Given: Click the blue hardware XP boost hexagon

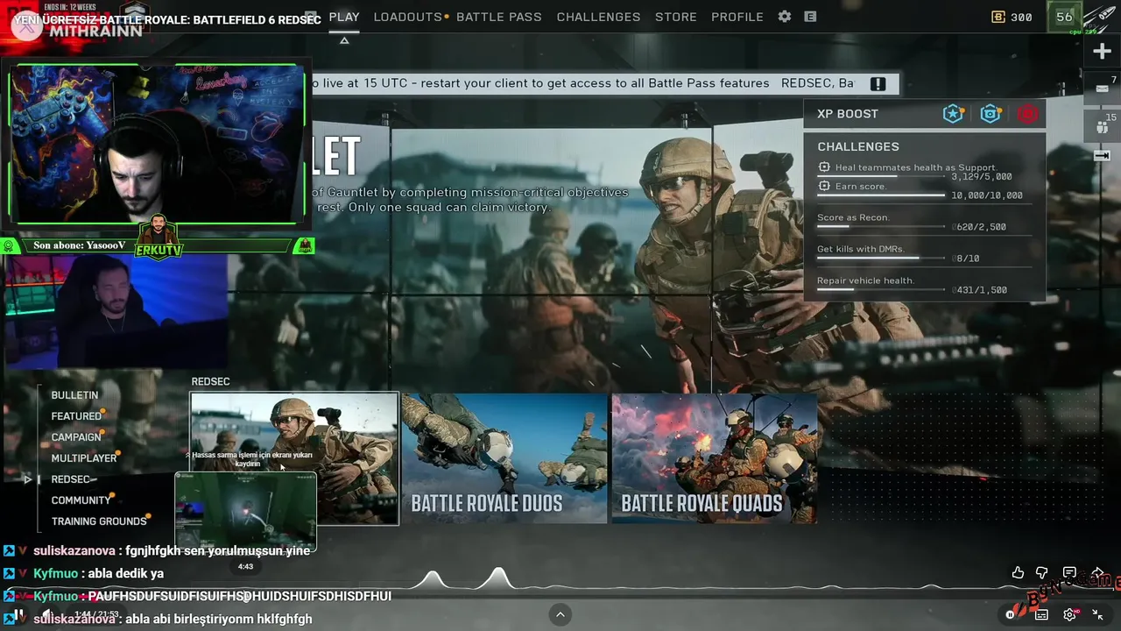Looking at the screenshot, I should tap(991, 114).
